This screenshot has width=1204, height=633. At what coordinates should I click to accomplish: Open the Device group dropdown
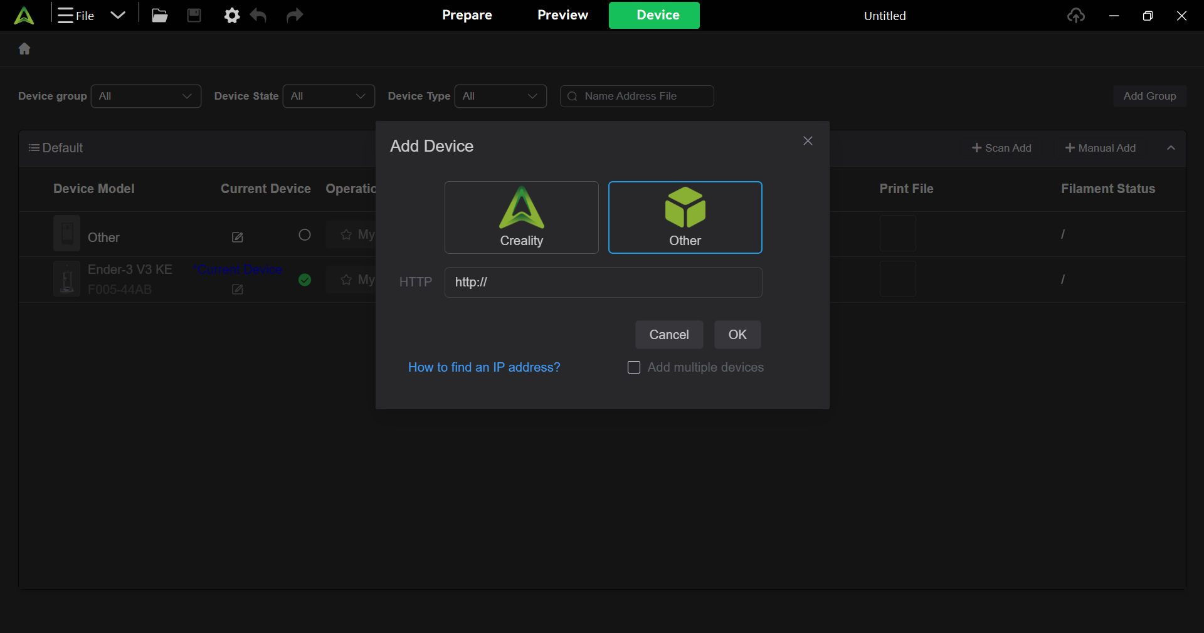(146, 96)
